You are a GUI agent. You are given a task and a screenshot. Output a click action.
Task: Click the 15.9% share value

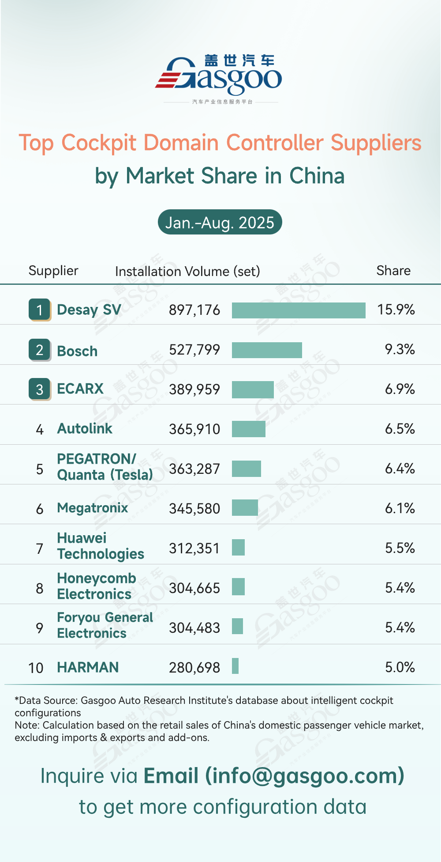point(396,310)
